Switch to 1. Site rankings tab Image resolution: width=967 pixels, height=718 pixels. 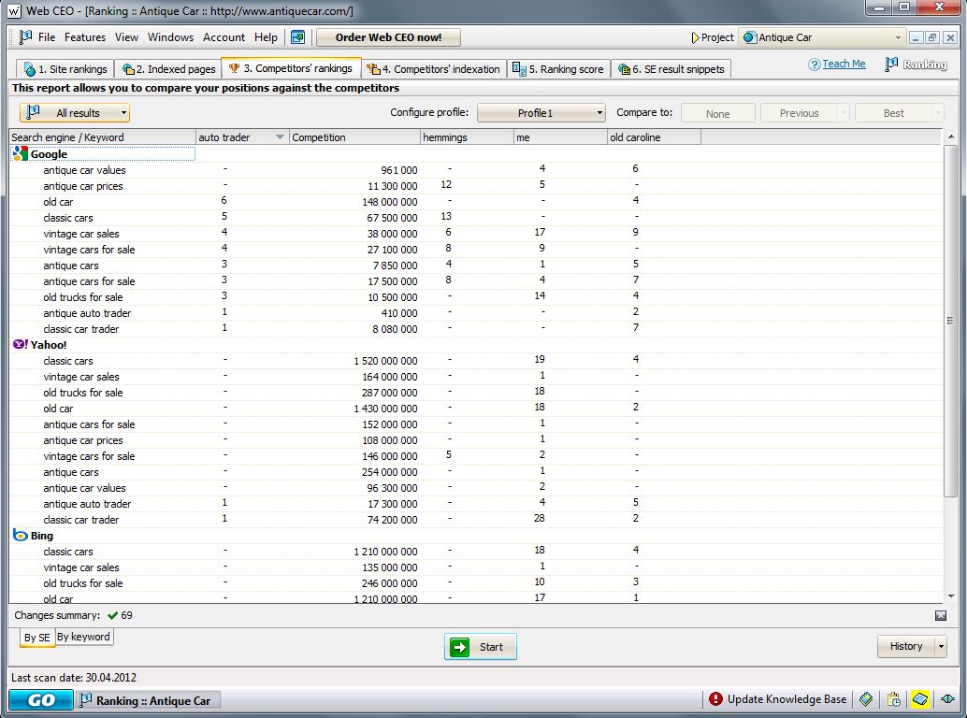pos(65,69)
